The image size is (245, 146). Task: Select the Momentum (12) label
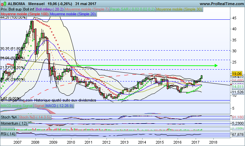tap(14, 123)
